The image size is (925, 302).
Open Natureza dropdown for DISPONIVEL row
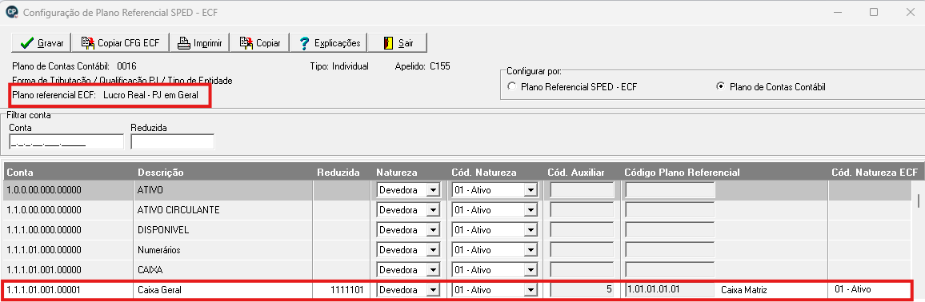(x=433, y=230)
